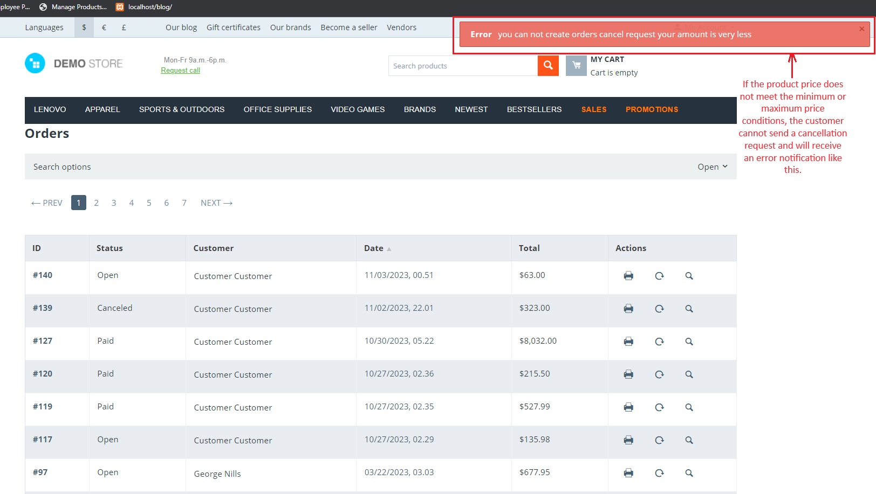
Task: Go to orders page 7
Action: pos(184,203)
